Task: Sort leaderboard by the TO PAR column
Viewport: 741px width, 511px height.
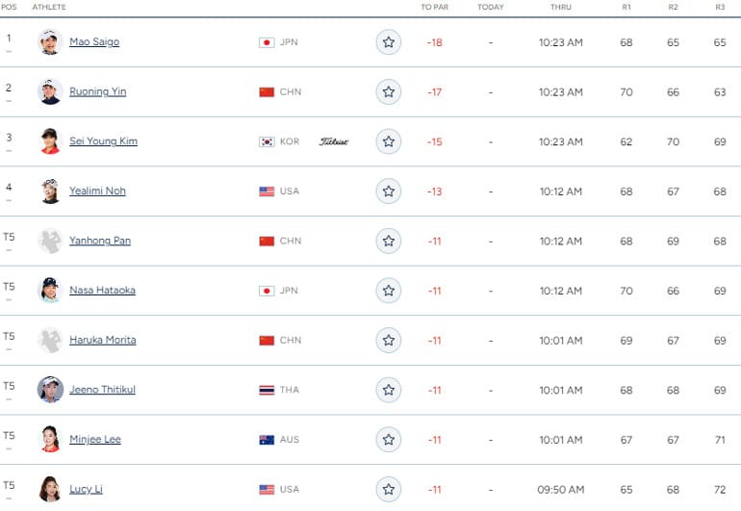Action: pos(434,7)
